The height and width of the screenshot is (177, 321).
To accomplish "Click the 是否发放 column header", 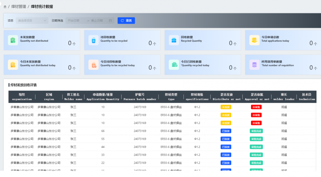I will (226, 97).
